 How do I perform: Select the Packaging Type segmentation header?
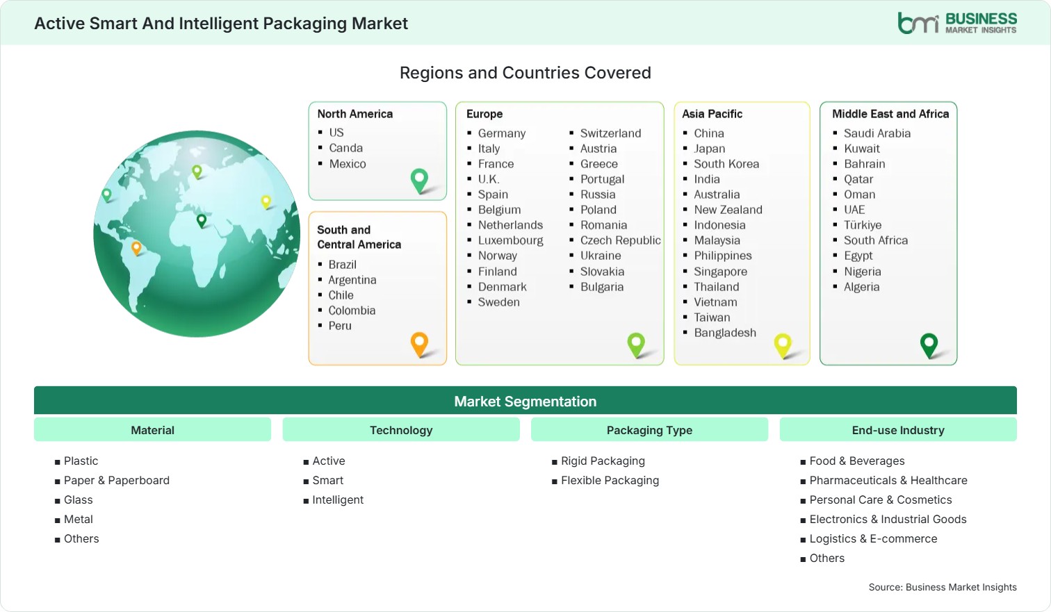pyautogui.click(x=649, y=430)
